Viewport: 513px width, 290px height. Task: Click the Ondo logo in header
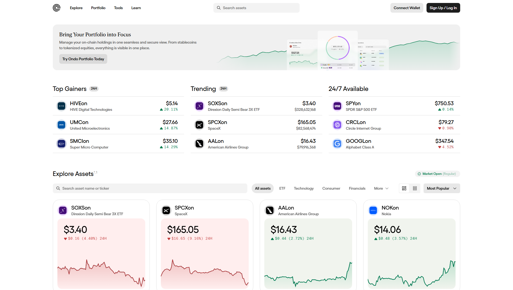[57, 8]
